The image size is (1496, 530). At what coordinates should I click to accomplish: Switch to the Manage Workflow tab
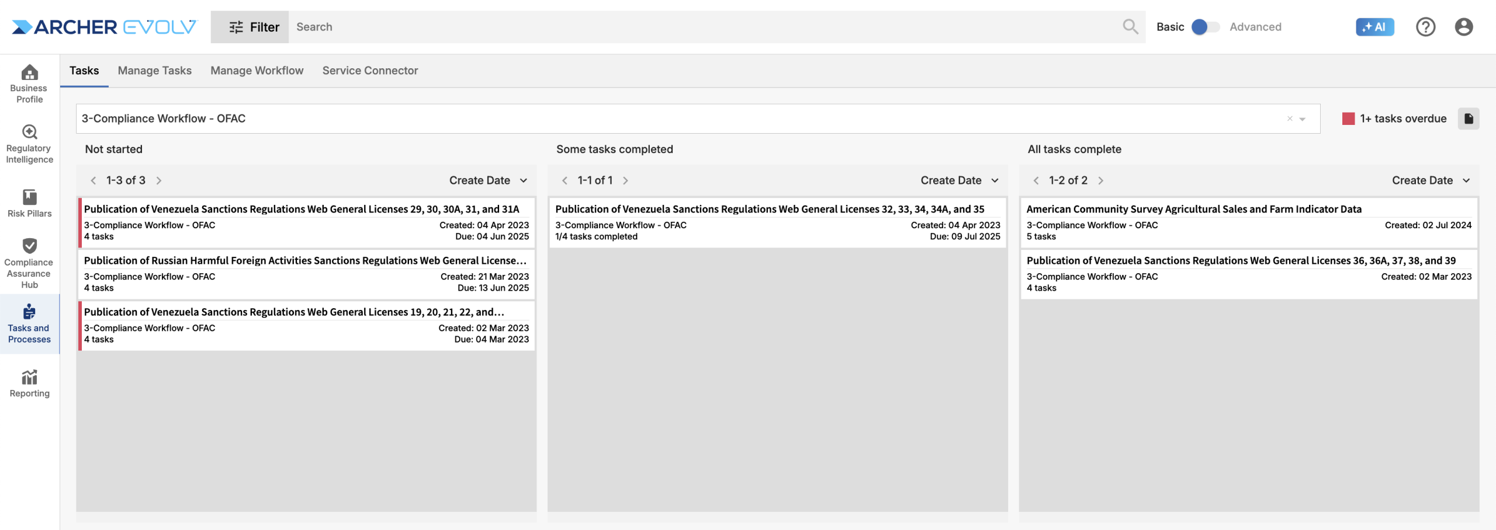pos(257,71)
